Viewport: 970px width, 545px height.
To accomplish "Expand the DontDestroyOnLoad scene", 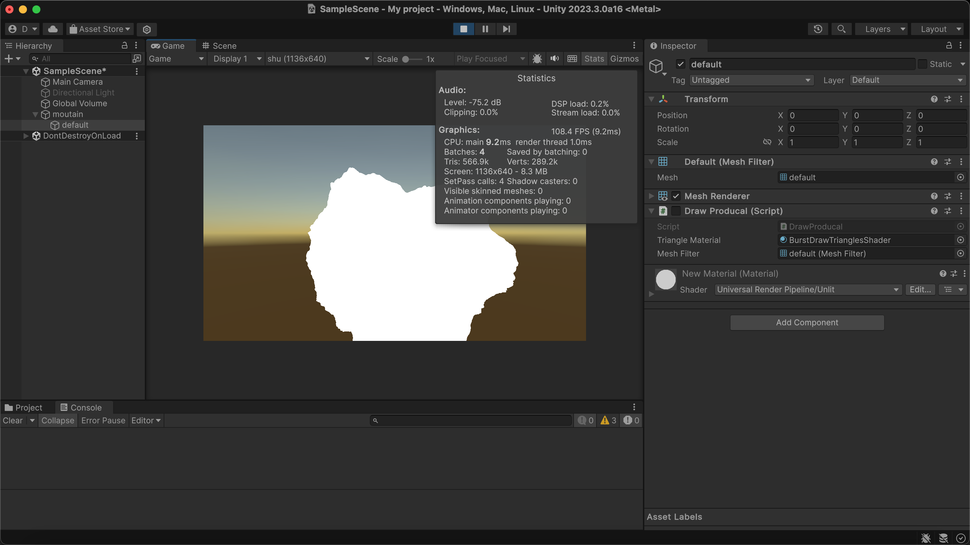I will coord(26,136).
